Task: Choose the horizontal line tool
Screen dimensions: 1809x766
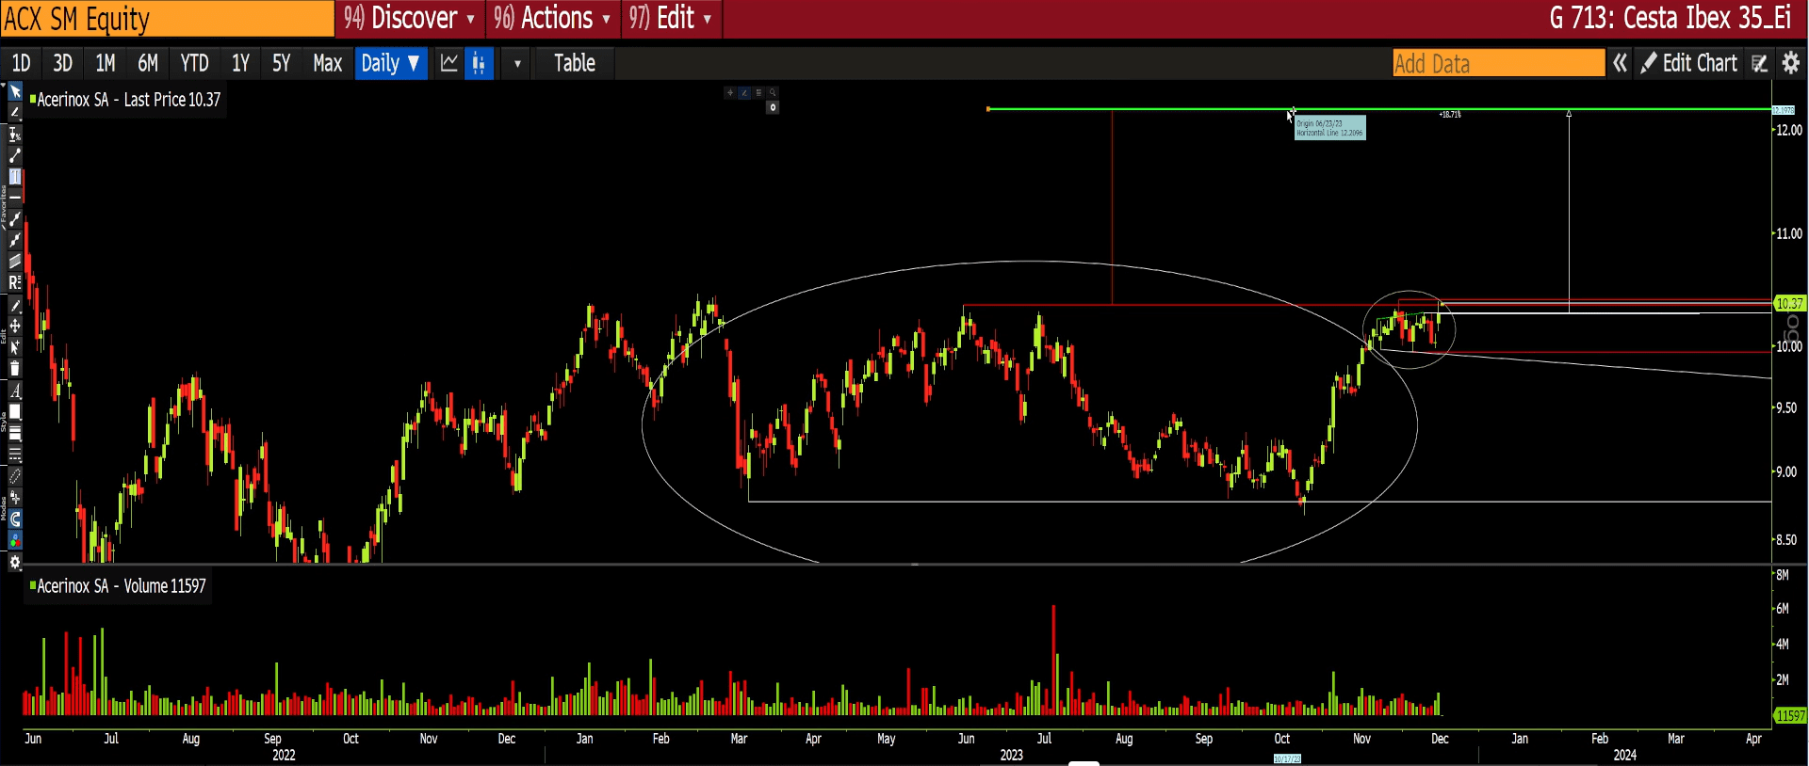Action: pyautogui.click(x=15, y=197)
